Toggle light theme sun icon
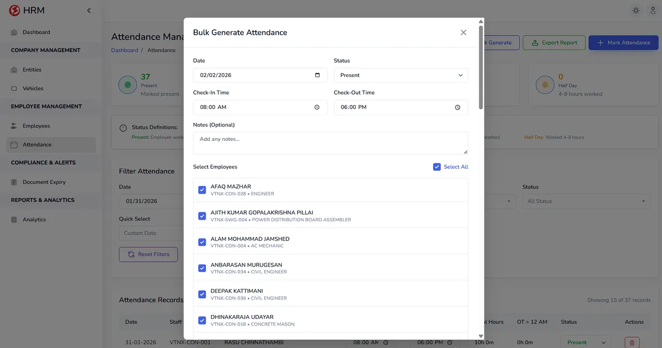662x348 pixels. [x=636, y=10]
